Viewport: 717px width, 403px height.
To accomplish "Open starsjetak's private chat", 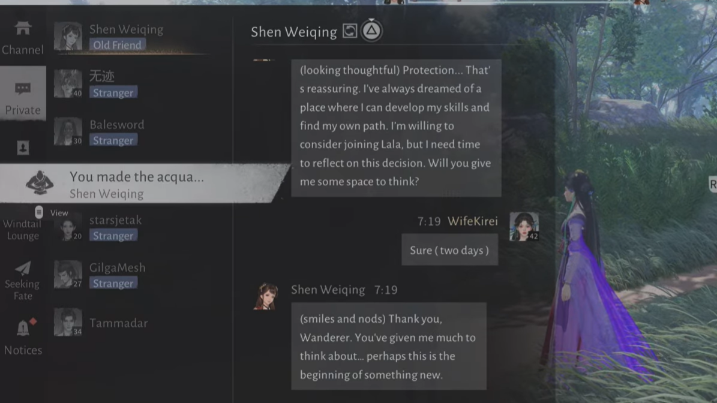I will click(132, 227).
